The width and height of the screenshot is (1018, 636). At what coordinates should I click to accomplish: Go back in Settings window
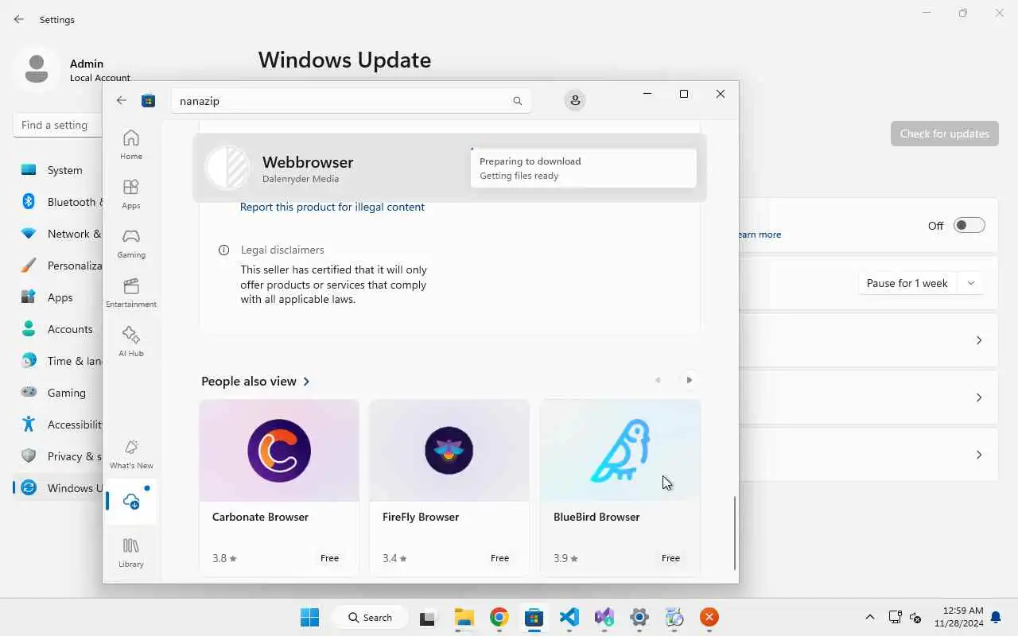19,19
